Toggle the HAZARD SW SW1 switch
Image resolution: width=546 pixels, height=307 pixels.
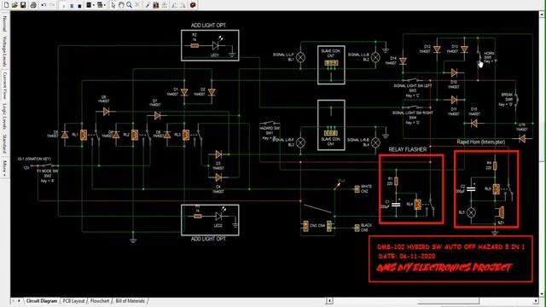tap(270, 123)
